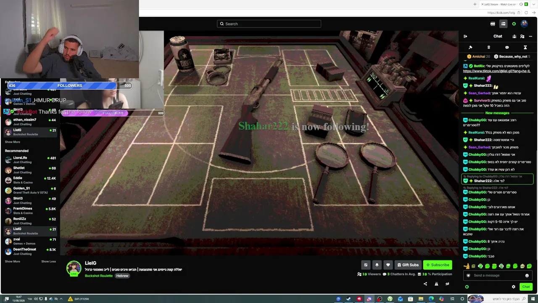
Task: Click the LielG stream title name
Action: [x=90, y=263]
